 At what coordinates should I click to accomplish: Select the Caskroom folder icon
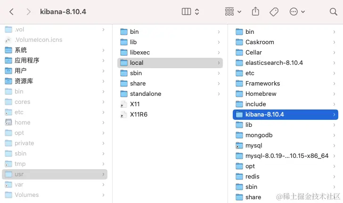pyautogui.click(x=239, y=42)
